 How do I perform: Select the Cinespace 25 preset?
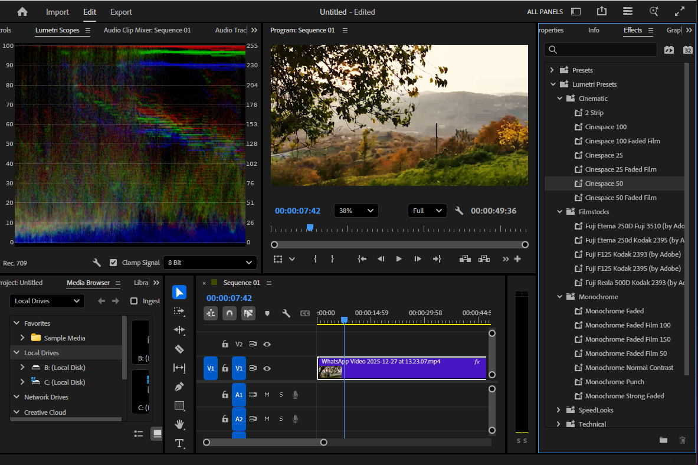(x=604, y=155)
